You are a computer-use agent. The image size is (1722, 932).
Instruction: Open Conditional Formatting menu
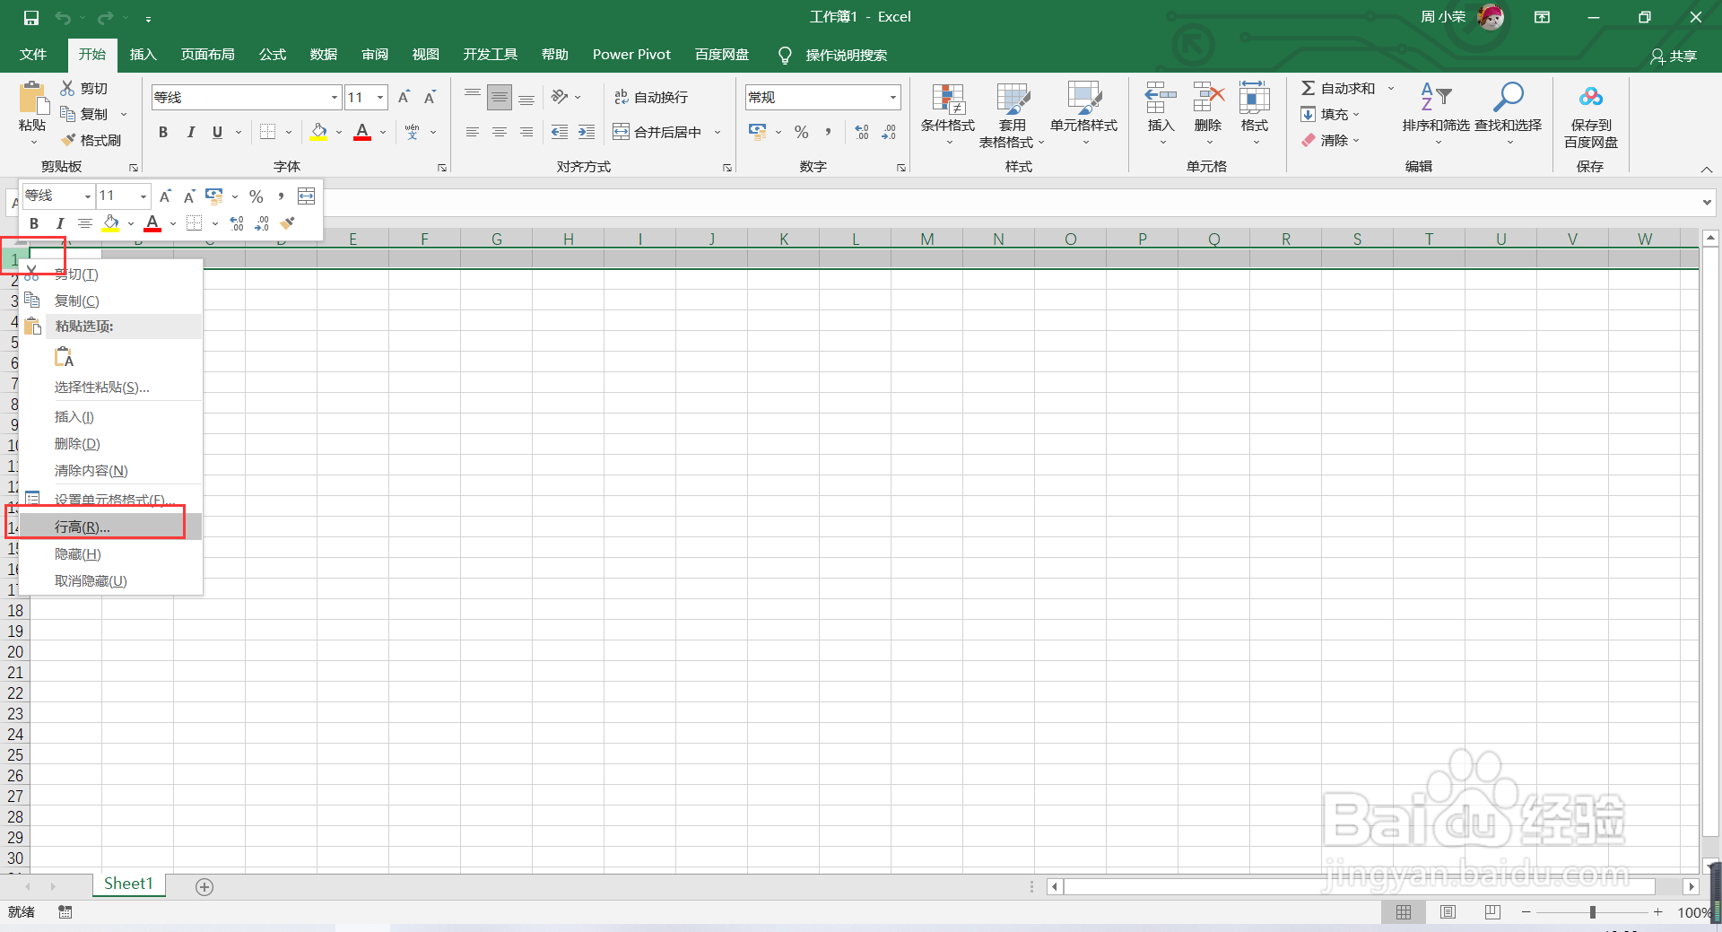(948, 115)
